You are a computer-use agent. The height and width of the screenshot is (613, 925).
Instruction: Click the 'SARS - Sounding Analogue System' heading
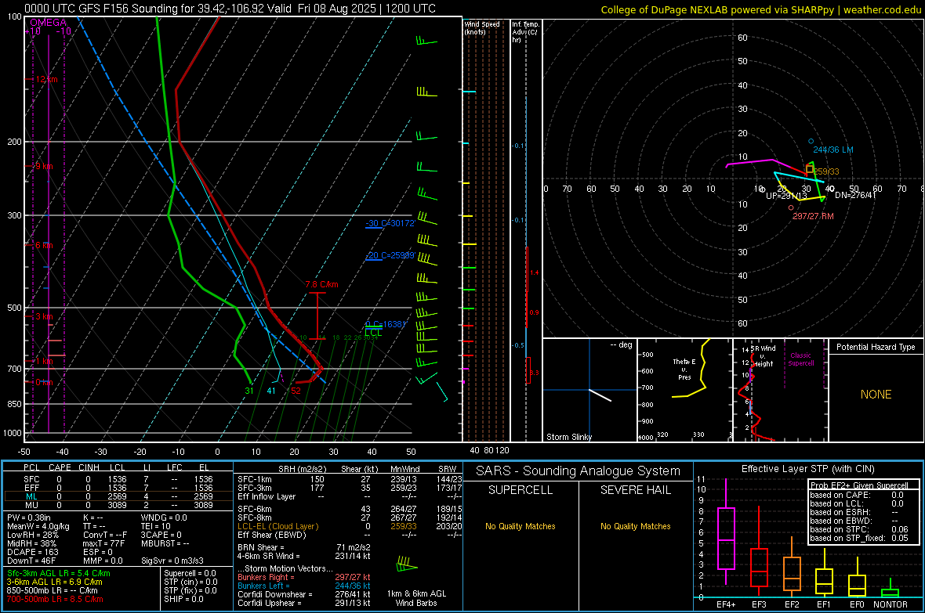click(579, 471)
